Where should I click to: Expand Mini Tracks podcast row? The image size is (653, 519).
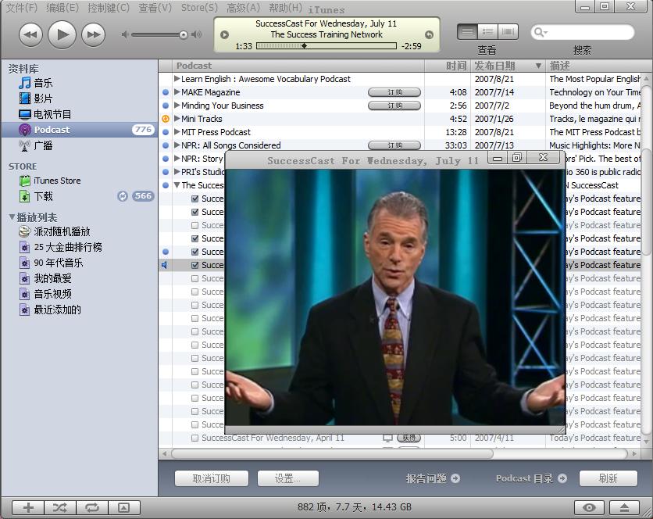click(177, 118)
